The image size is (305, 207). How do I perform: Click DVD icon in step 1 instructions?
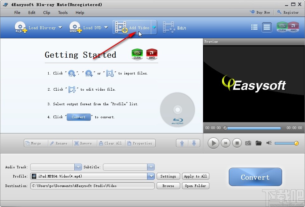89,73
